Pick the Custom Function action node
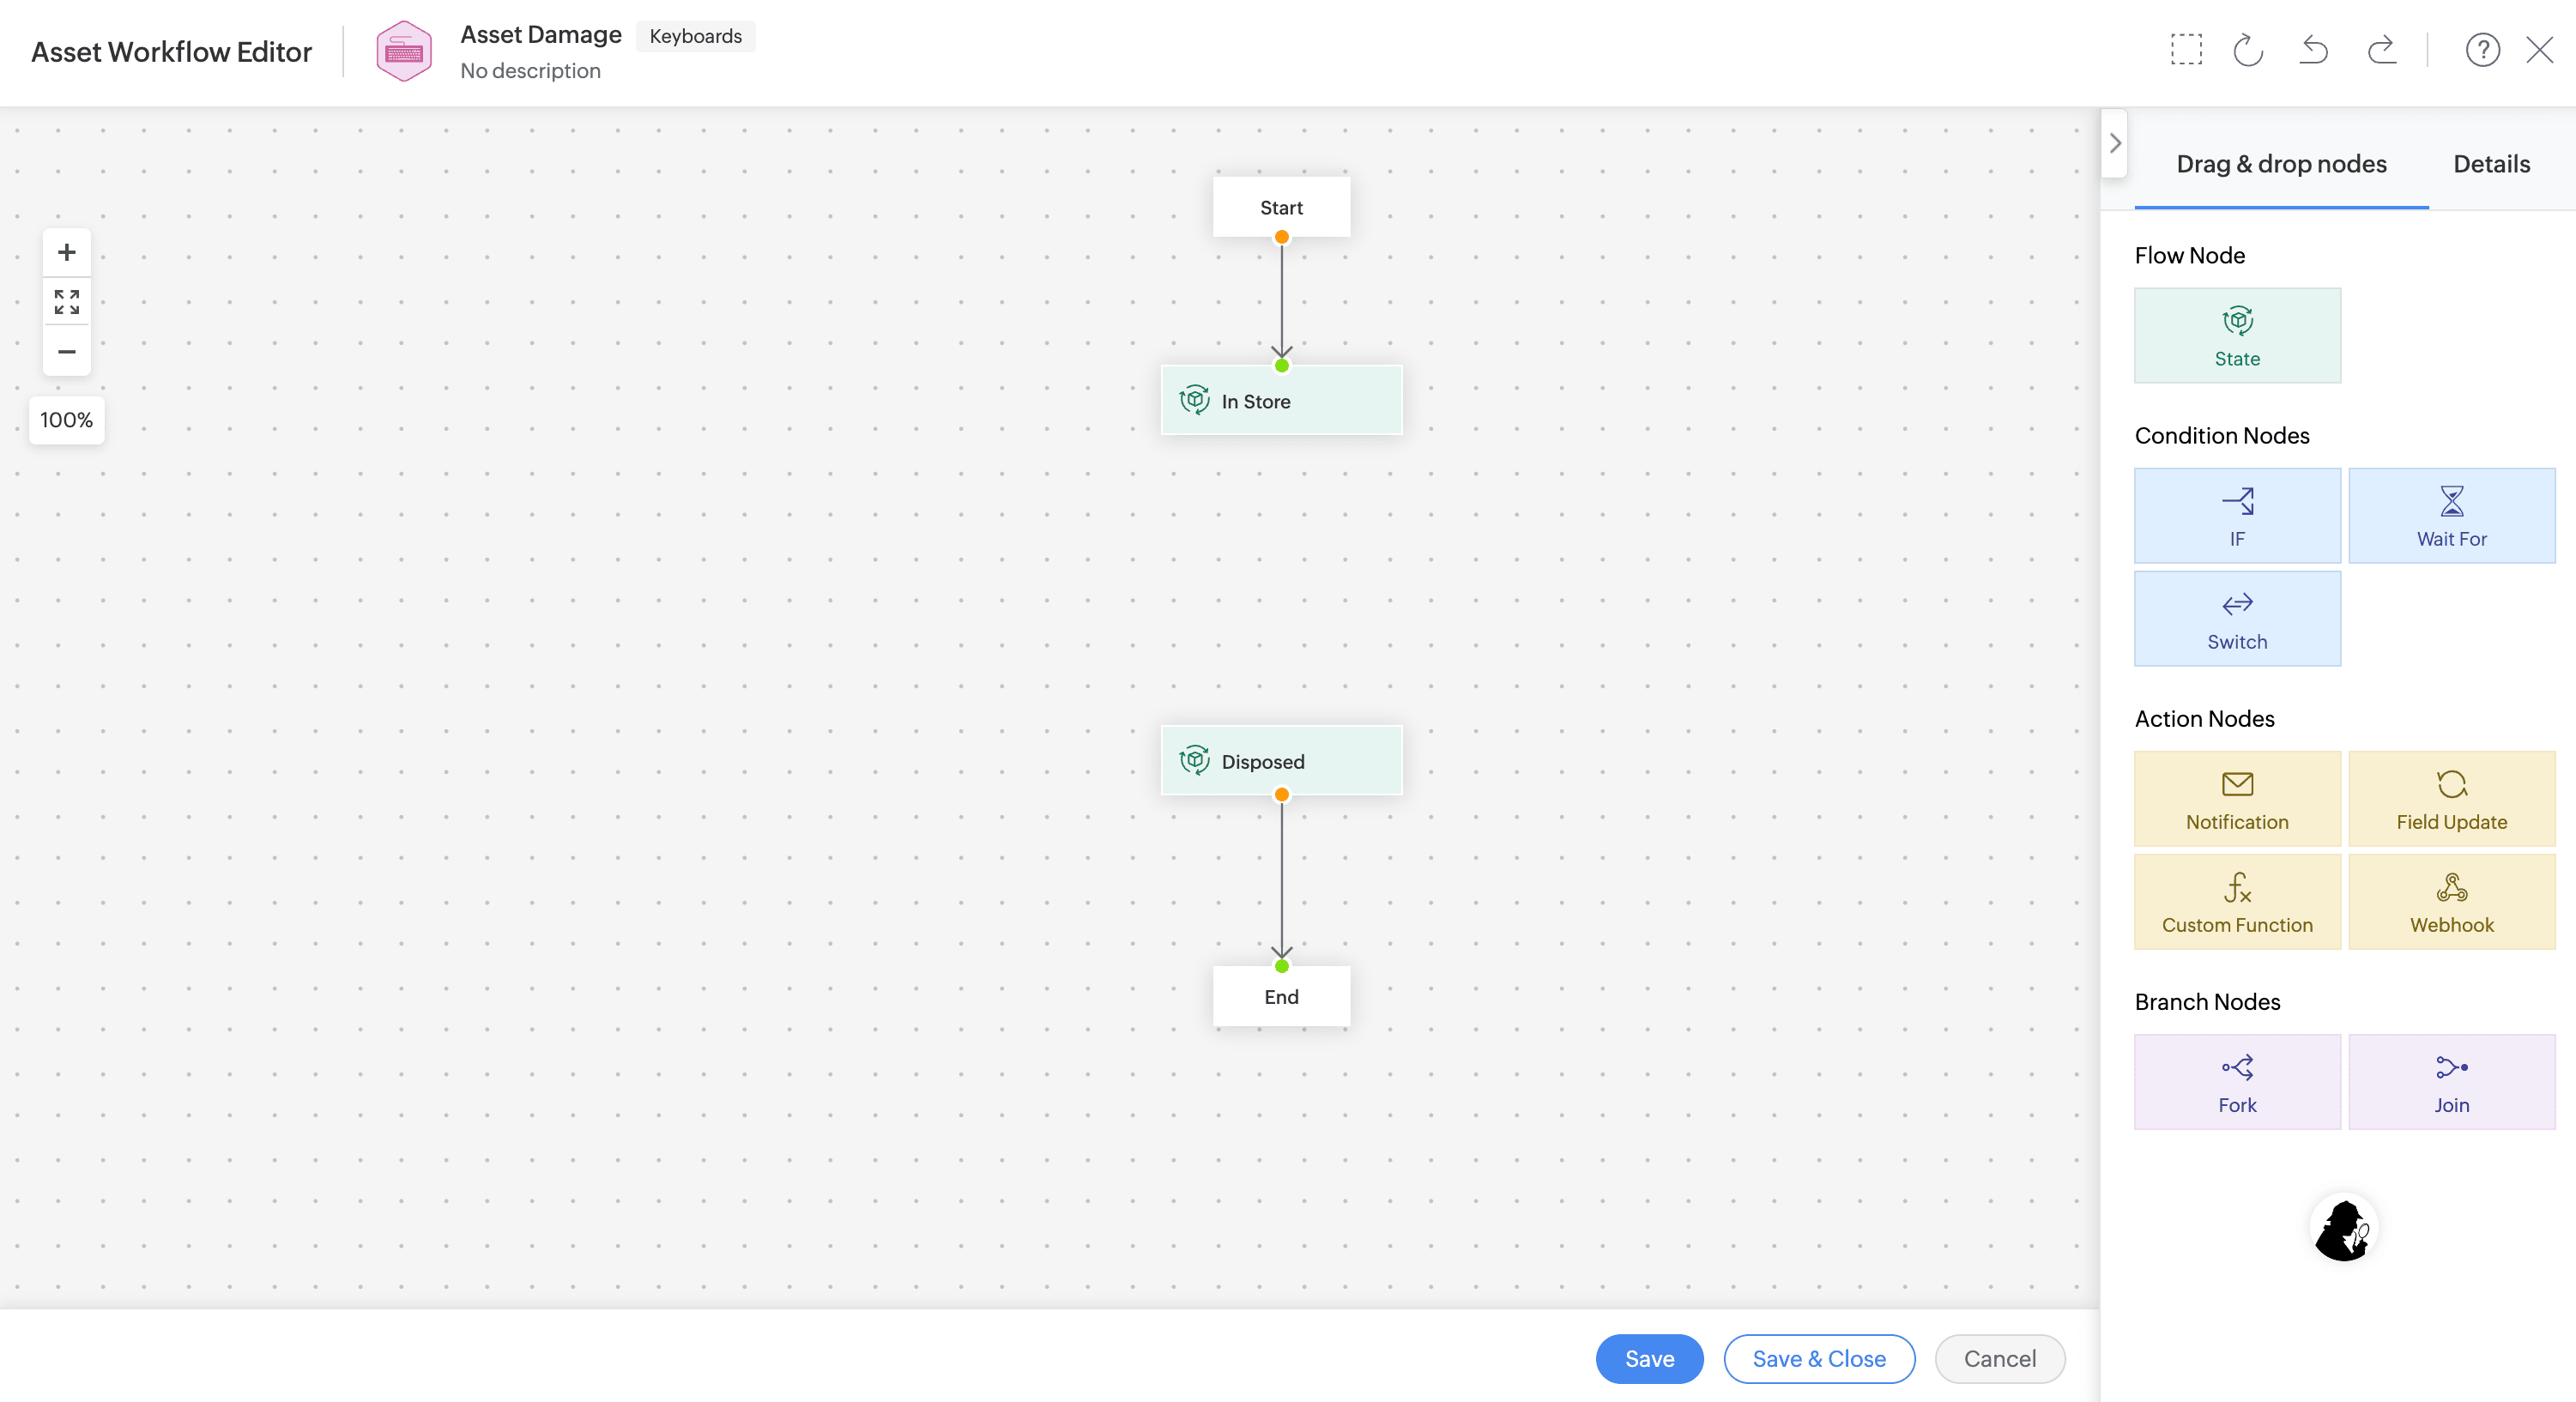The height and width of the screenshot is (1402, 2576). point(2237,901)
